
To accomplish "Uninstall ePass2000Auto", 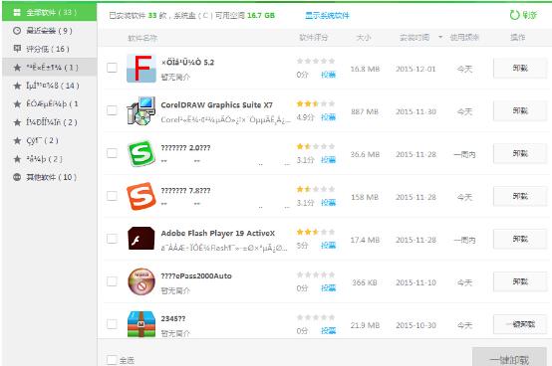I will tap(520, 281).
